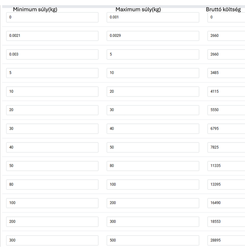Screen dimensions: 245x252
Task: Select the Bruttó költség value 13395
Action: [226, 185]
